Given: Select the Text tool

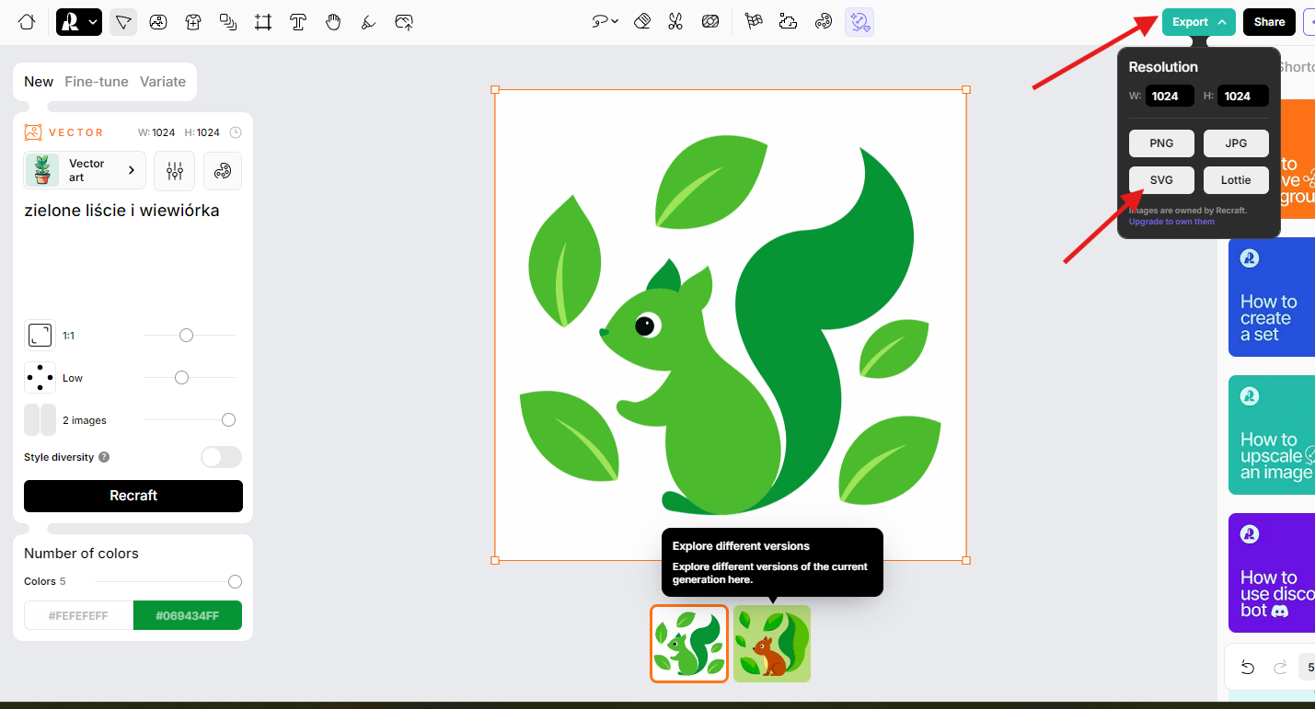Looking at the screenshot, I should [x=298, y=22].
